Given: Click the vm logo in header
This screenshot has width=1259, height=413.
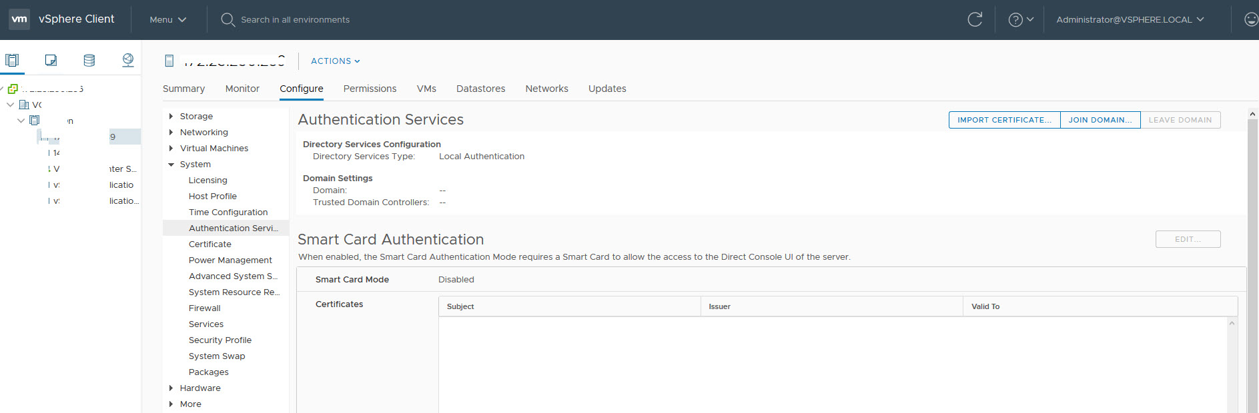Looking at the screenshot, I should [19, 19].
